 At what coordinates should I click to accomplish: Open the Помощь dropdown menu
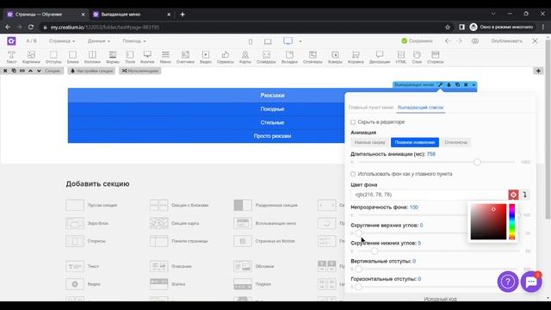[x=134, y=41]
